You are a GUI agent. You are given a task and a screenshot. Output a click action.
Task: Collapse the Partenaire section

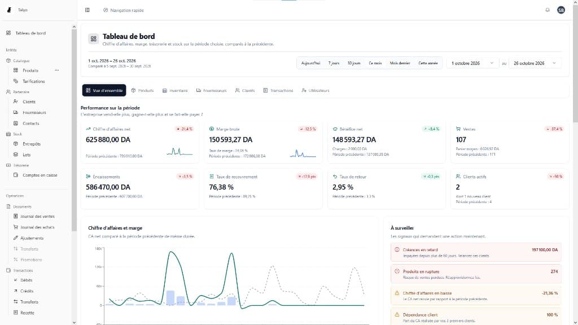pos(21,92)
